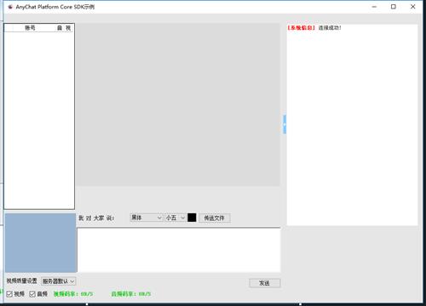Click the blue local video preview panel
This screenshot has height=306, width=426.
(x=41, y=243)
